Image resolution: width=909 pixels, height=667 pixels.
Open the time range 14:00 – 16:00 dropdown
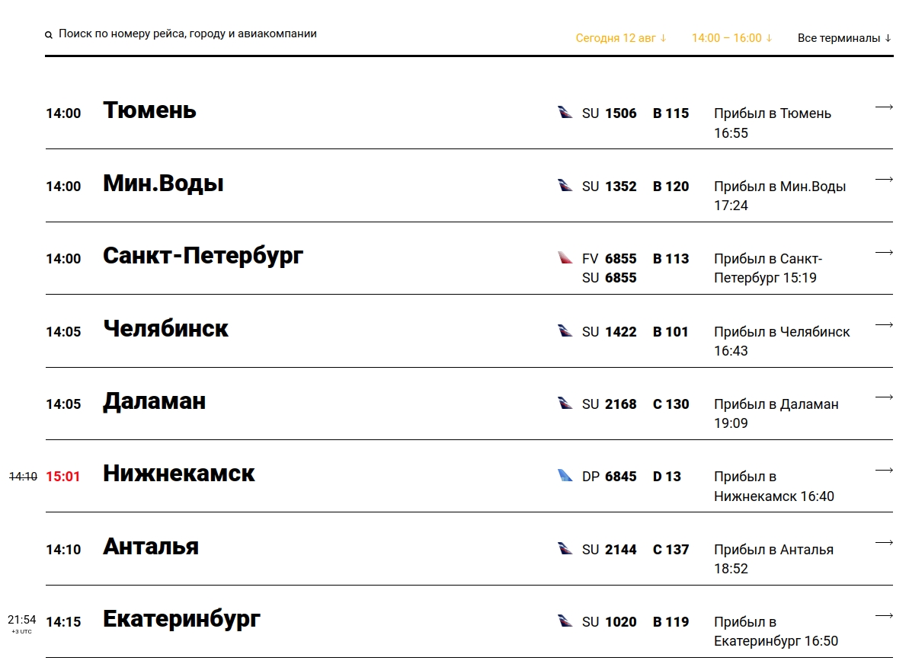click(x=731, y=38)
